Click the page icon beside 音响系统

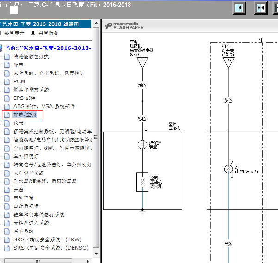click(7, 231)
